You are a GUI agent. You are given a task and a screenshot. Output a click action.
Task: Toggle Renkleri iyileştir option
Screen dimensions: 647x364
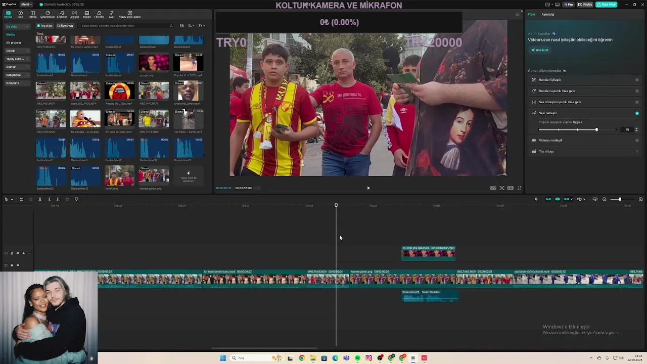point(637,80)
